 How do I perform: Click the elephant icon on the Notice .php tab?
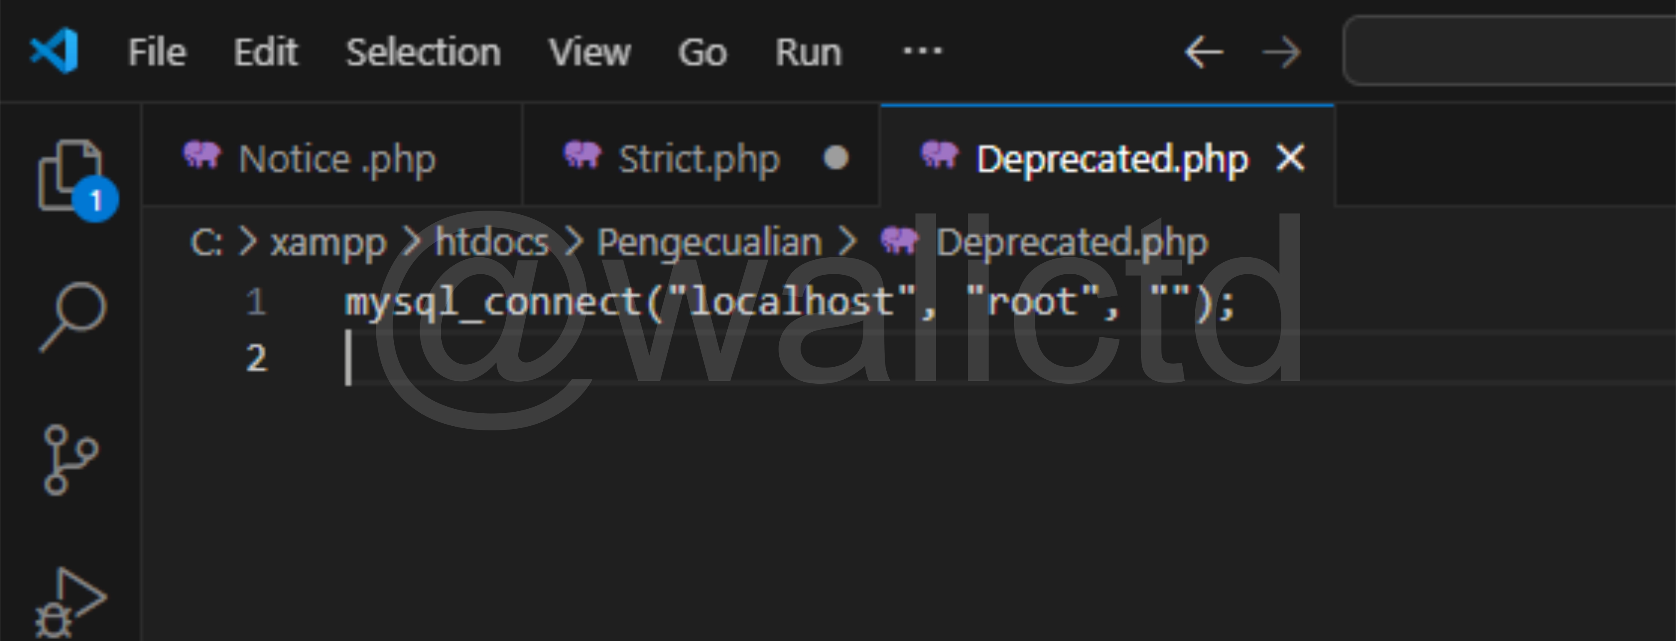[x=201, y=156]
